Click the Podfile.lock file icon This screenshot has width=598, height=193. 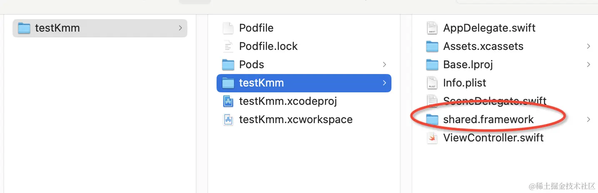tap(228, 46)
